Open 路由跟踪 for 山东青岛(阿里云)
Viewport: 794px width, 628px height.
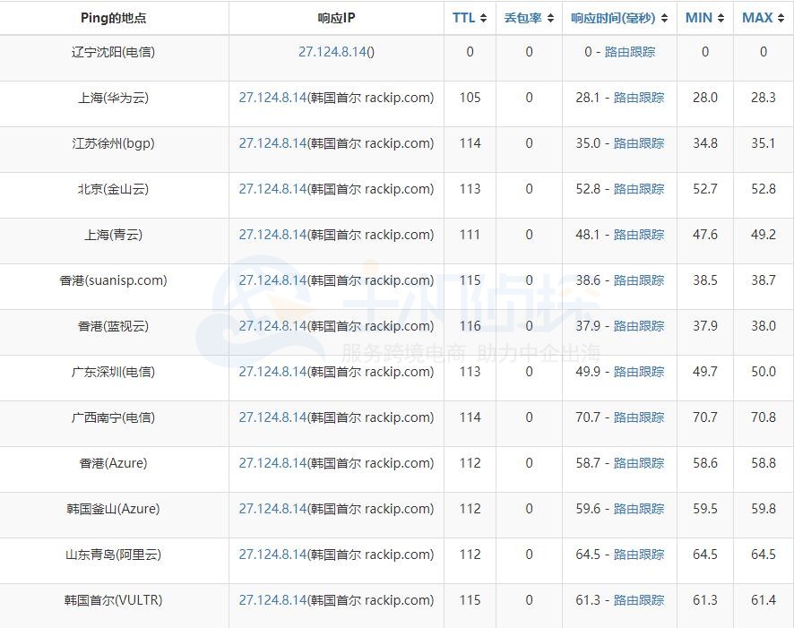tap(638, 555)
